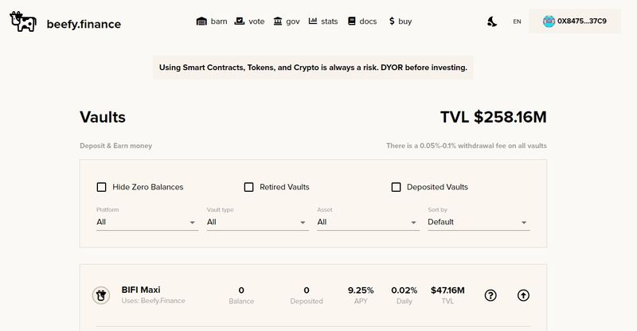Open the Asset filter dropdown

[368, 222]
